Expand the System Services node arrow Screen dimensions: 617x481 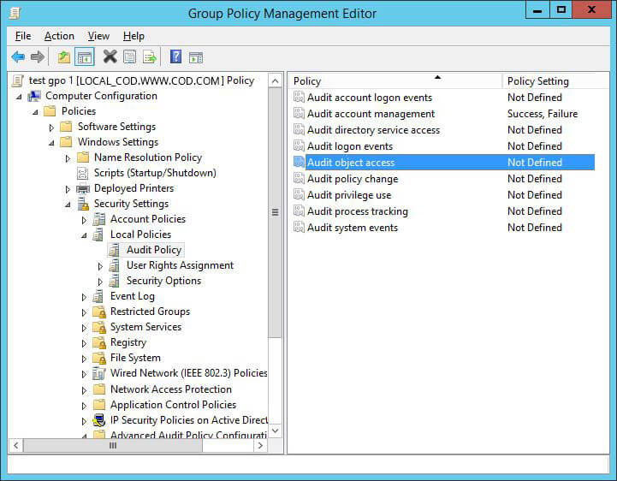coord(84,328)
